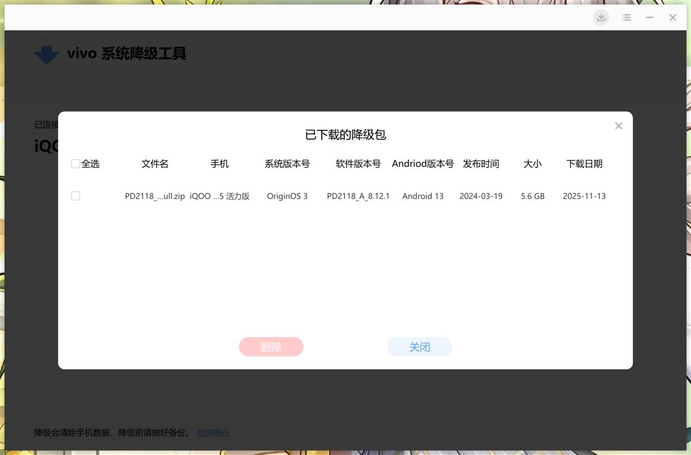The height and width of the screenshot is (455, 691).
Task: Click the 下载日期 column header
Action: pos(584,164)
